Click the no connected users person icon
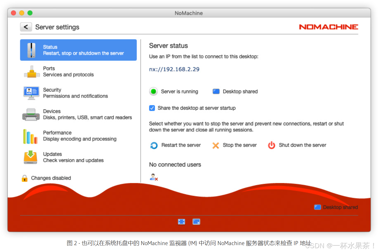 point(154,177)
